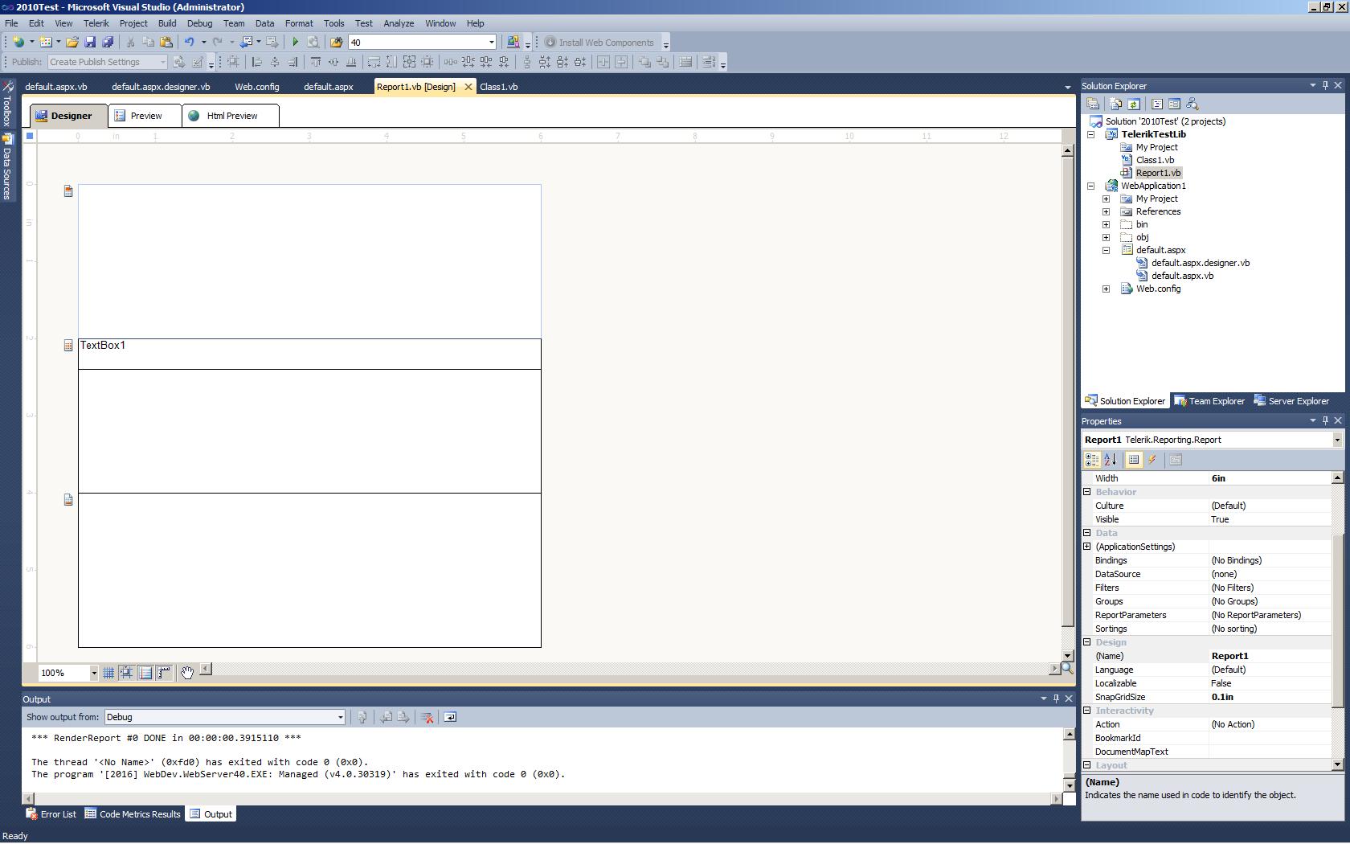The image size is (1350, 844).
Task: Click the page header section icon
Action: point(68,191)
